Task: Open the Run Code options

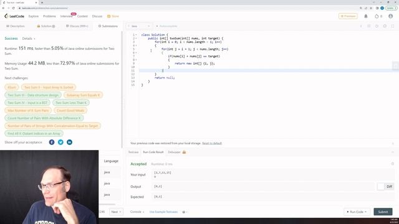Action: 357,212
